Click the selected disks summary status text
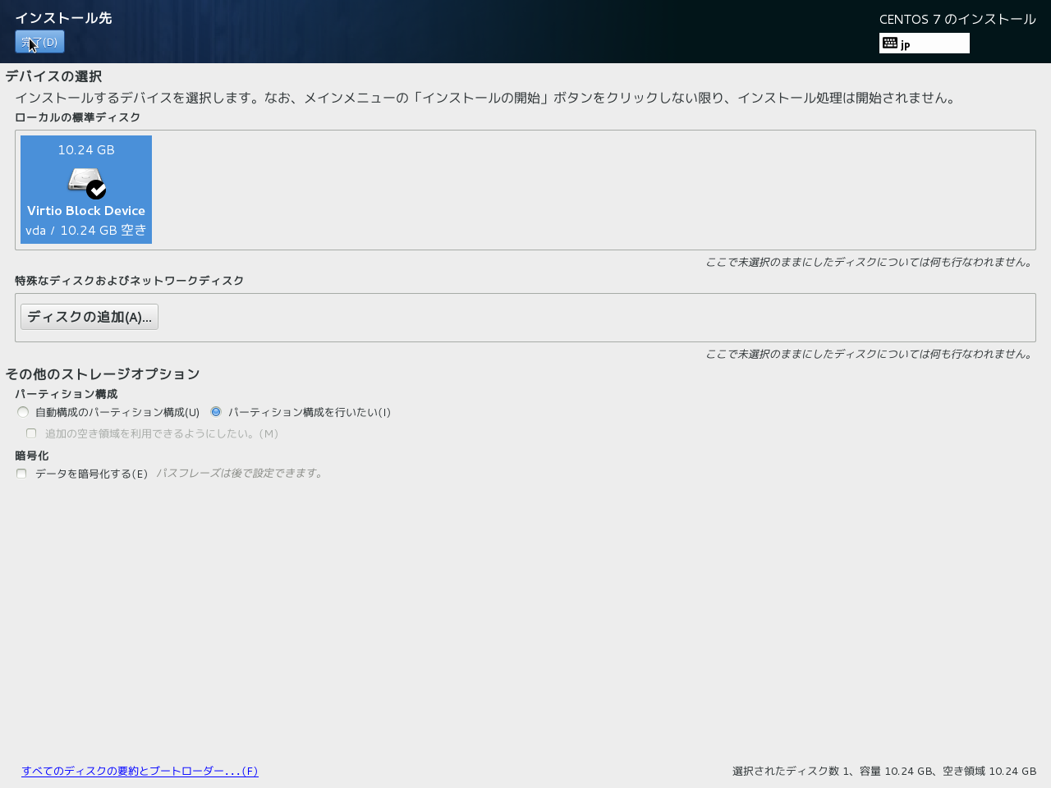 point(883,771)
